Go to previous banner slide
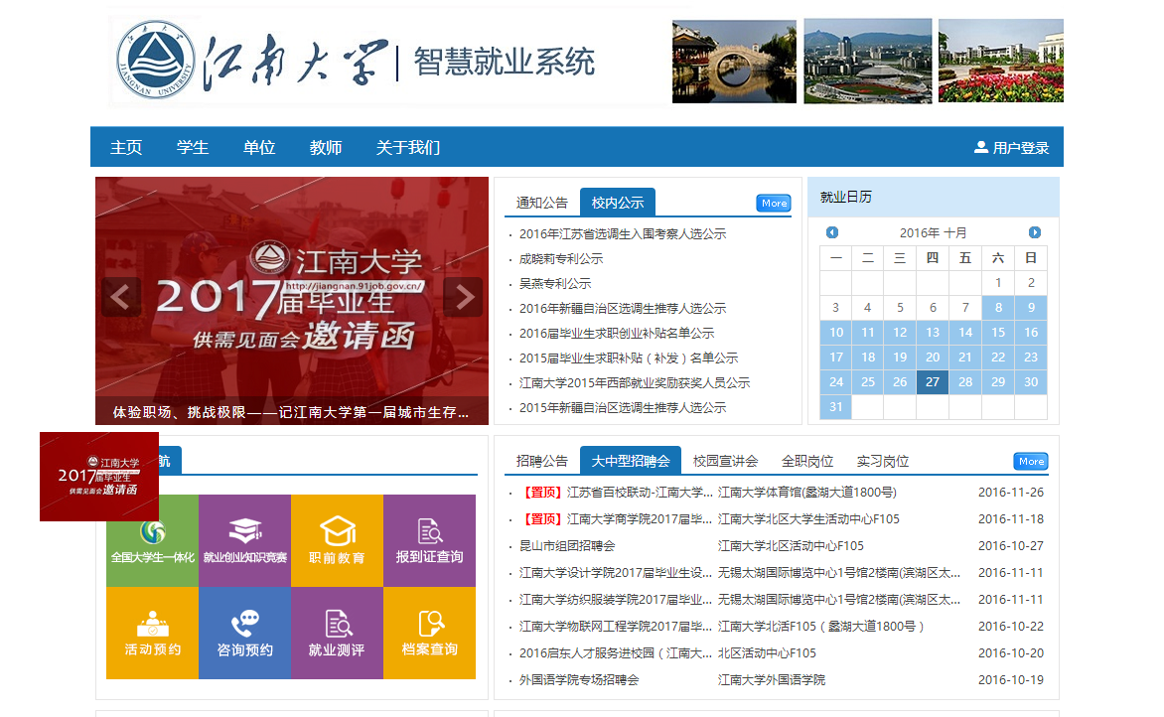1164x717 pixels. coord(121,297)
